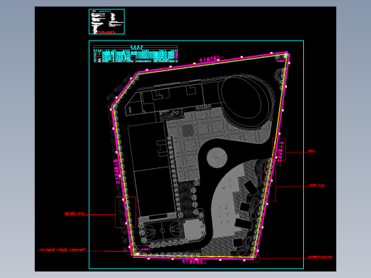Select the vertical magenta label on the left boundary
Screen dimensions: 371x278
(x=116, y=171)
